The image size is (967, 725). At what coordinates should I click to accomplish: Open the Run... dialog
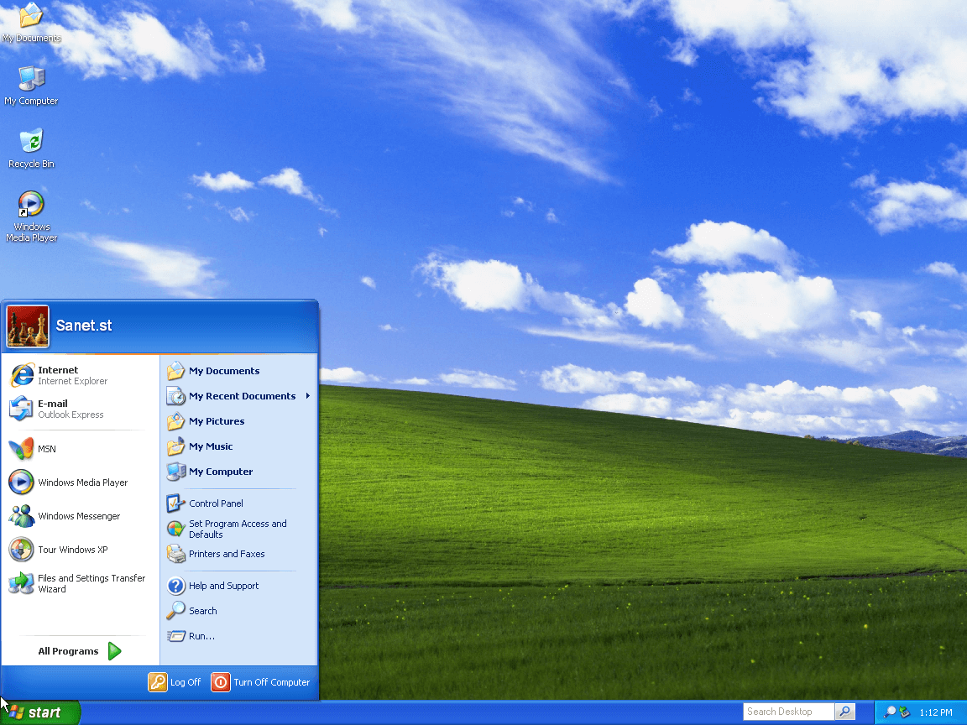(240, 636)
